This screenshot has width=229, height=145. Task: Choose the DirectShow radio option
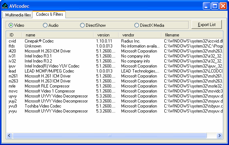point(93,25)
